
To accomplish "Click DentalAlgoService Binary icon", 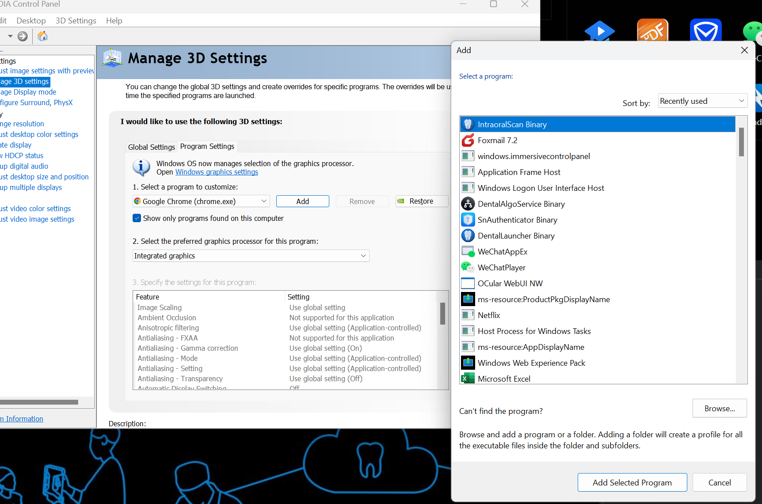I will coord(468,204).
